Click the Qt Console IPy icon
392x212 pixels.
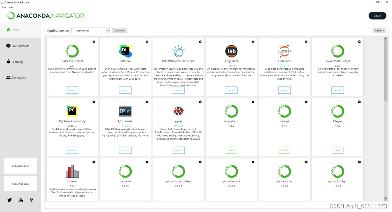click(x=125, y=111)
